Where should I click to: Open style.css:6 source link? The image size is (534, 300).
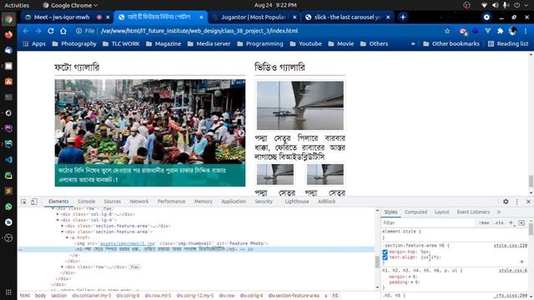513,270
